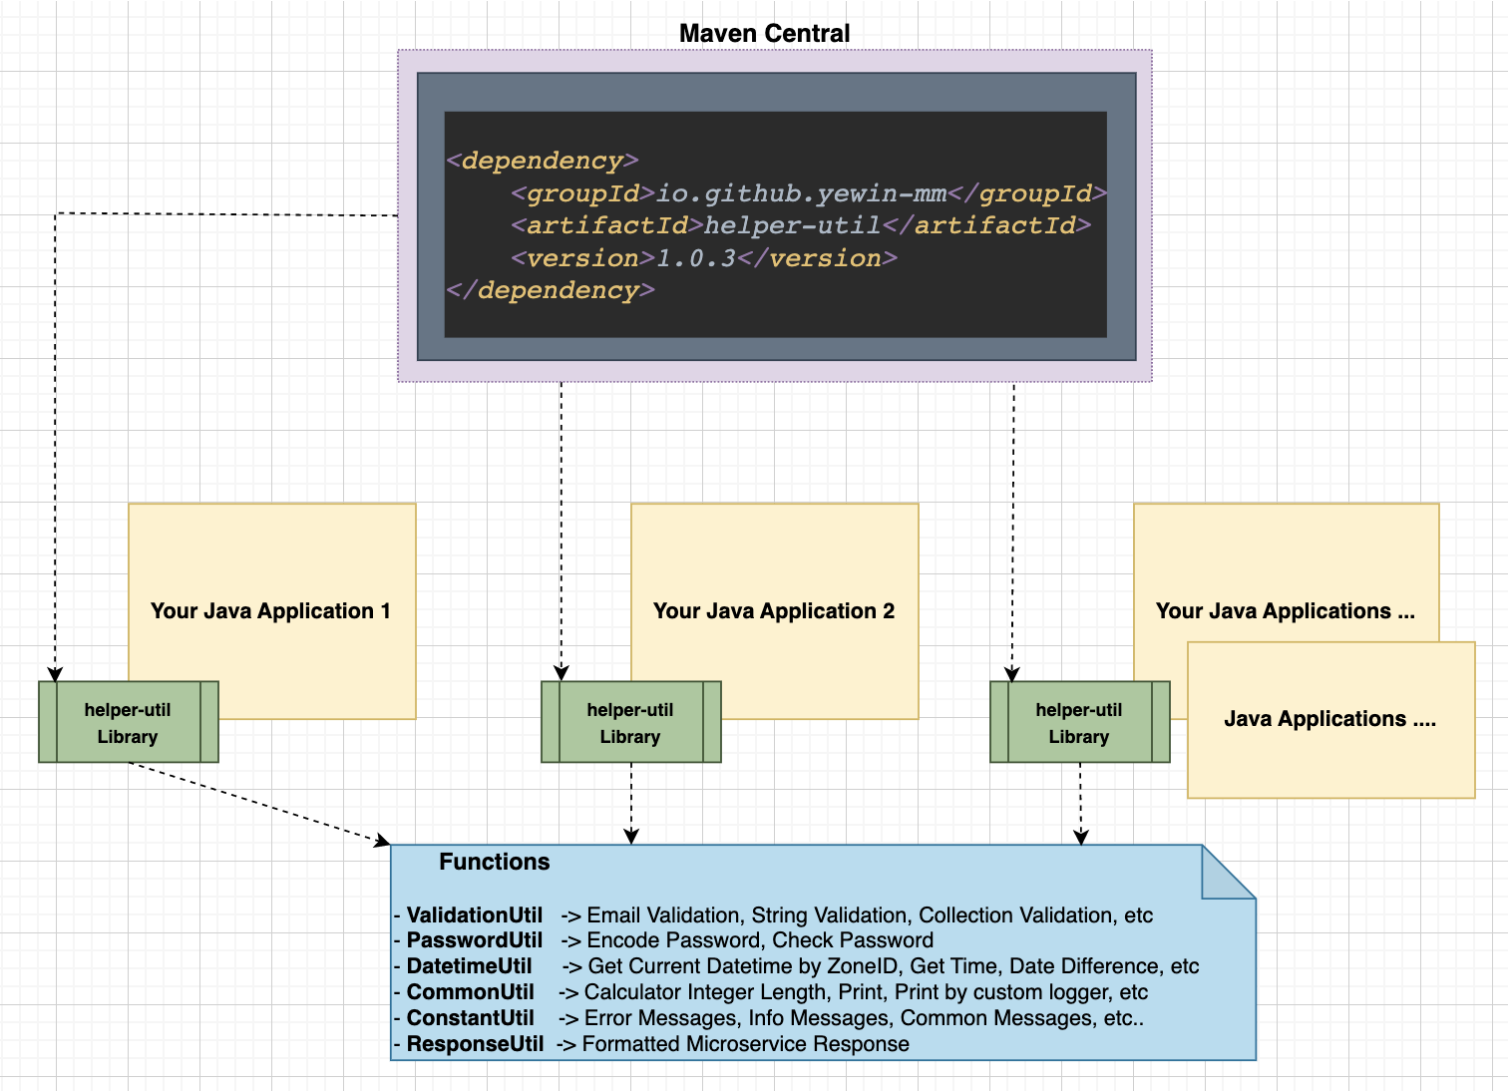Click the opening dependency tag

[543, 161]
